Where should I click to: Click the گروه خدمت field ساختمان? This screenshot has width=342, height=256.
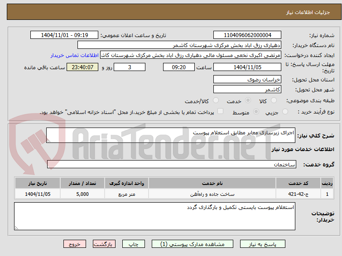point(172,164)
